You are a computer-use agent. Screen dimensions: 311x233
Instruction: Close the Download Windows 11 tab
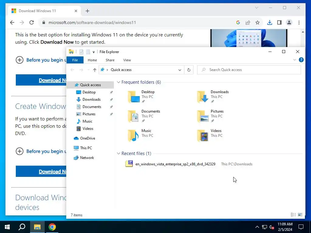(x=76, y=11)
